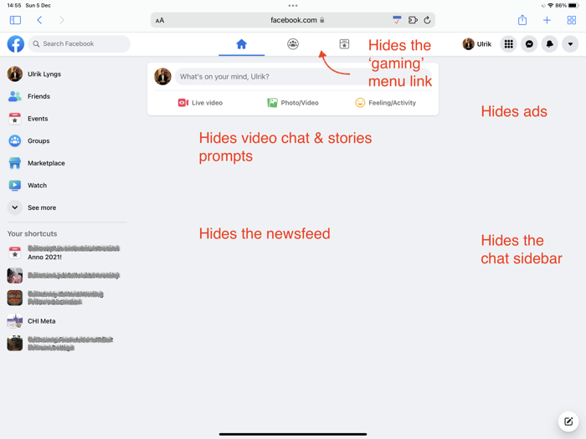Open the extension icon beside the padlock
This screenshot has height=439, width=586.
[x=397, y=20]
